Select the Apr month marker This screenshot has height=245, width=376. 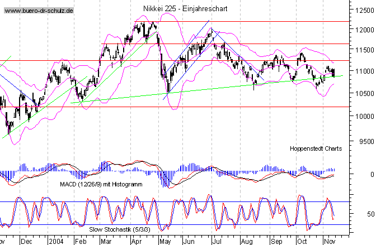(x=136, y=241)
